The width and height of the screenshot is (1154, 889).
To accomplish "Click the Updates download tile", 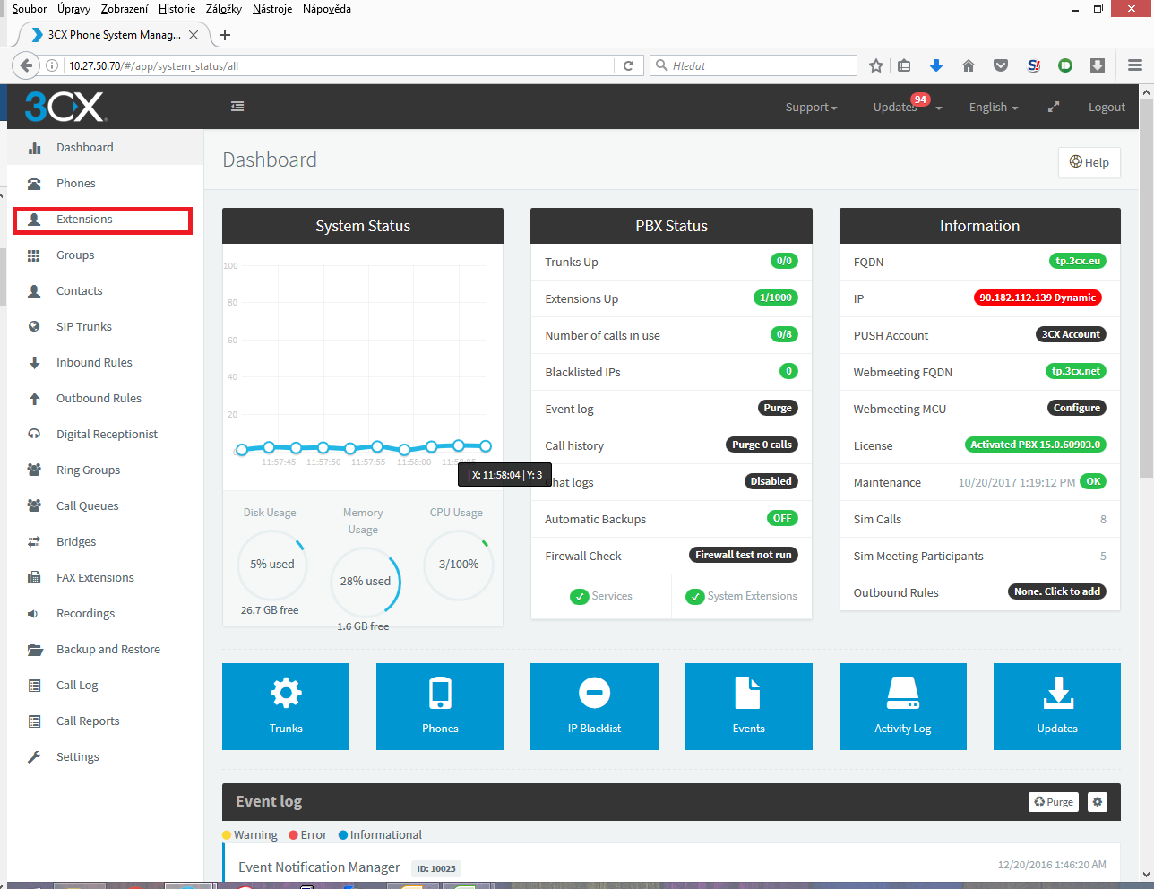I will pyautogui.click(x=1056, y=706).
